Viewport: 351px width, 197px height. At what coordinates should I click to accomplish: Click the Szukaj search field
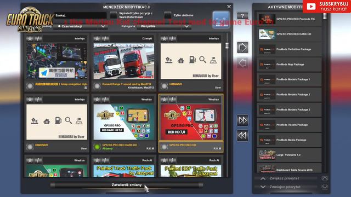81,15
